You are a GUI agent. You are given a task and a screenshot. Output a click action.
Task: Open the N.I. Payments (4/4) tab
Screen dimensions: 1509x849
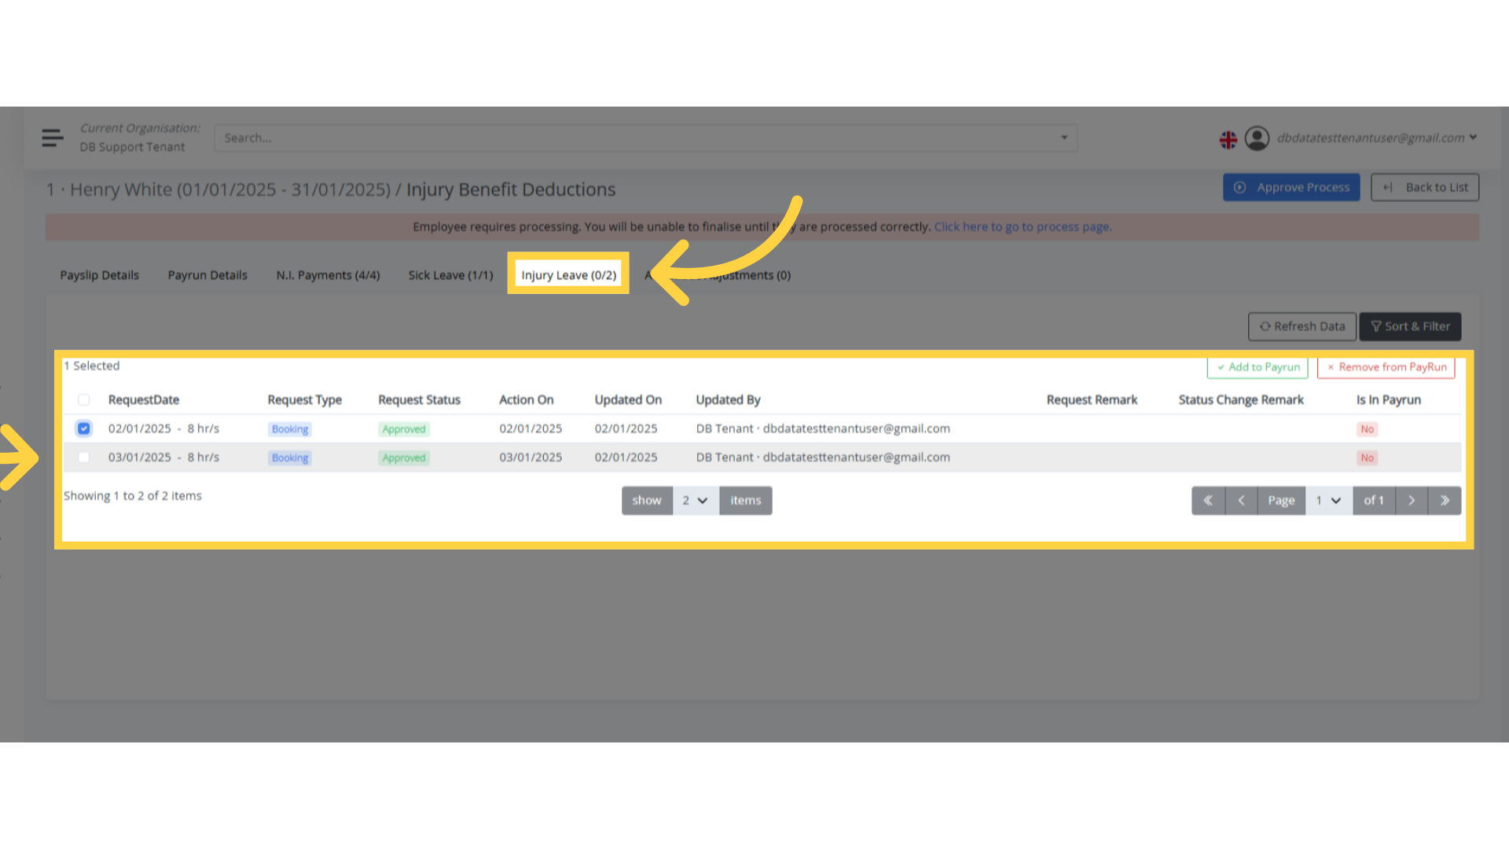pos(328,275)
